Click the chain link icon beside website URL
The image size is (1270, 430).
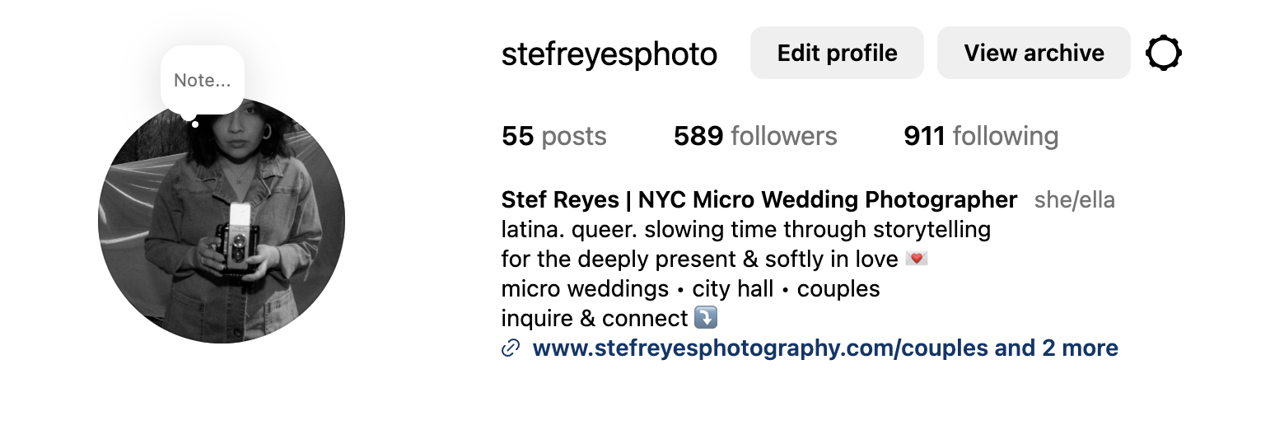click(x=511, y=348)
